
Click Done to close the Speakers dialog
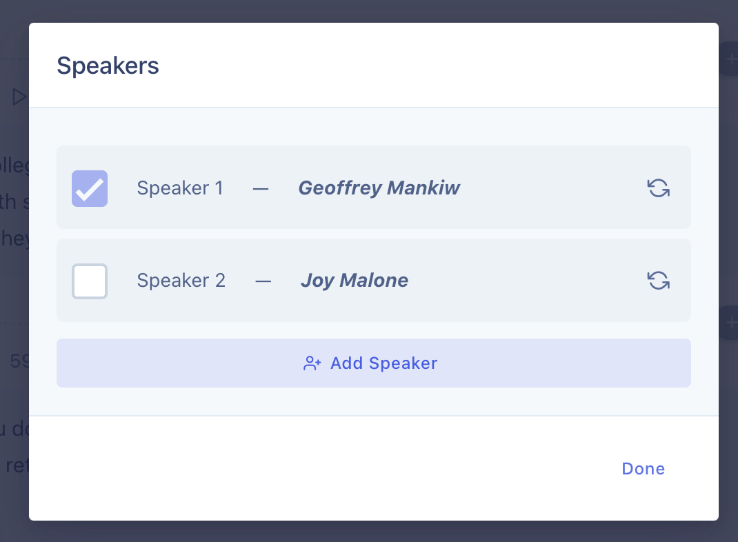tap(643, 469)
